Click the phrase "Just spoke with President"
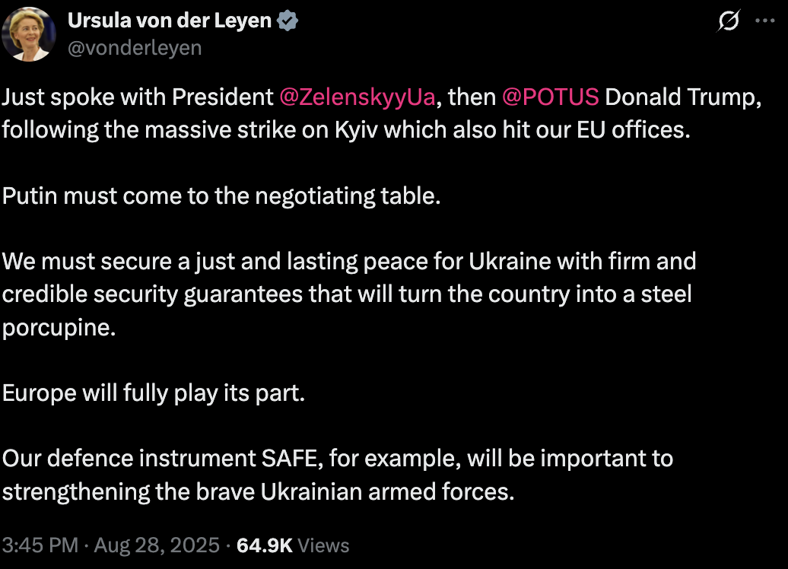The width and height of the screenshot is (788, 569). point(138,97)
